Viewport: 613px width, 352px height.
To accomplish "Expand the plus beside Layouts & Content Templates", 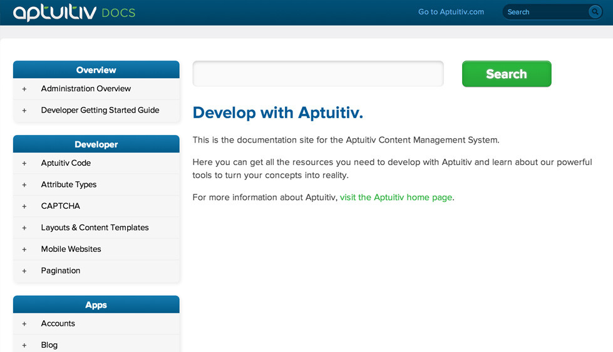I will (24, 228).
